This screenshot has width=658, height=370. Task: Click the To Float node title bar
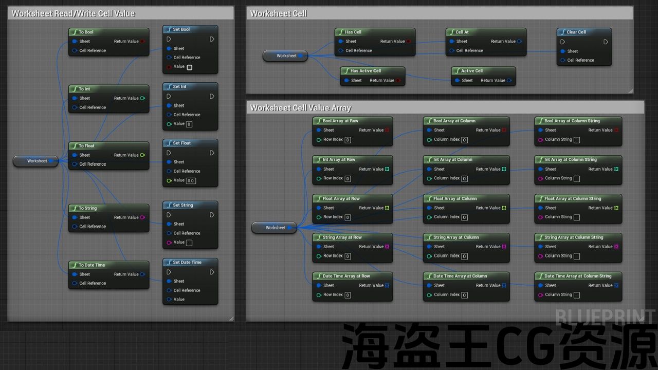pos(108,146)
